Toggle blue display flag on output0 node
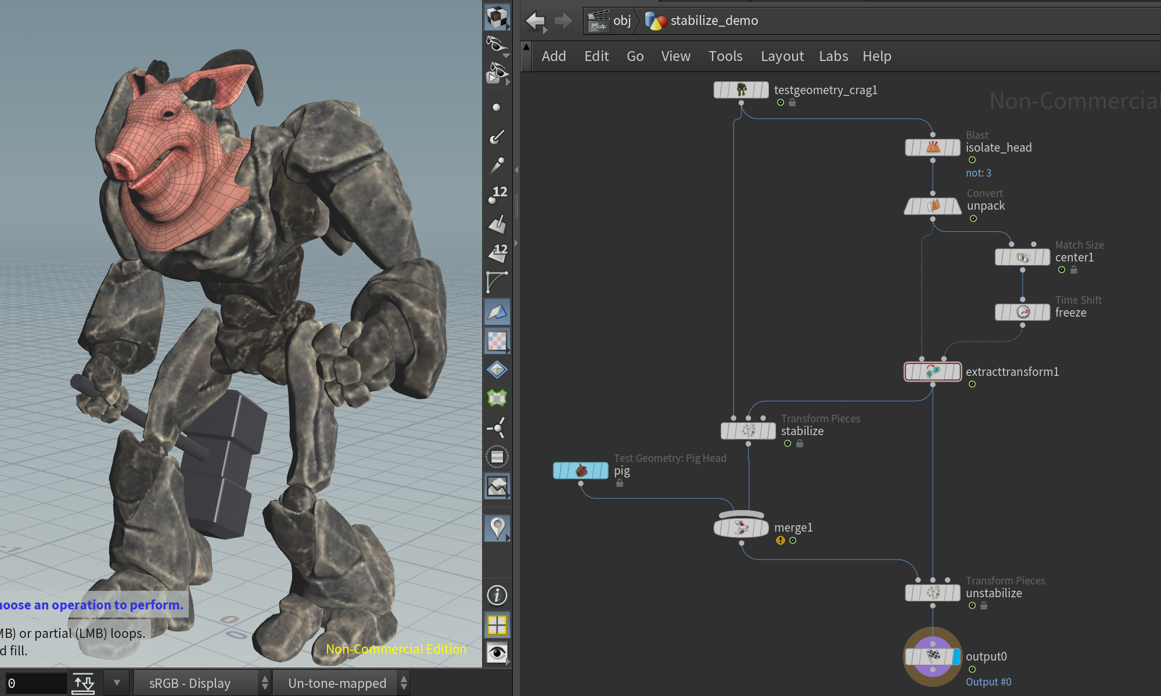The image size is (1161, 696). [x=956, y=656]
